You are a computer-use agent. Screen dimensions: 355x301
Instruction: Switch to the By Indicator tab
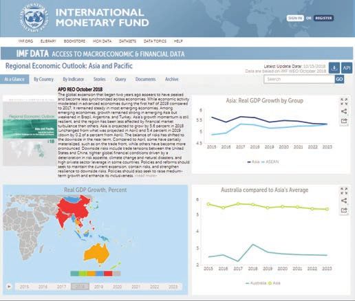74,79
